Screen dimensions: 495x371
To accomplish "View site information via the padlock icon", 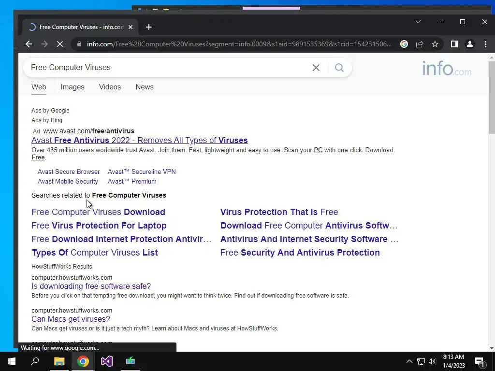I will (79, 44).
